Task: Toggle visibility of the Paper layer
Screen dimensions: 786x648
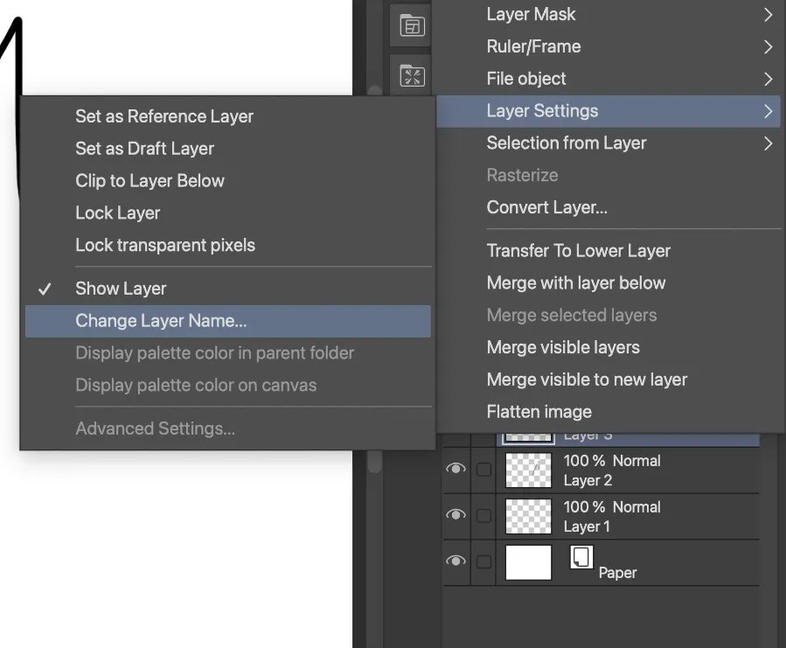Action: (x=456, y=562)
